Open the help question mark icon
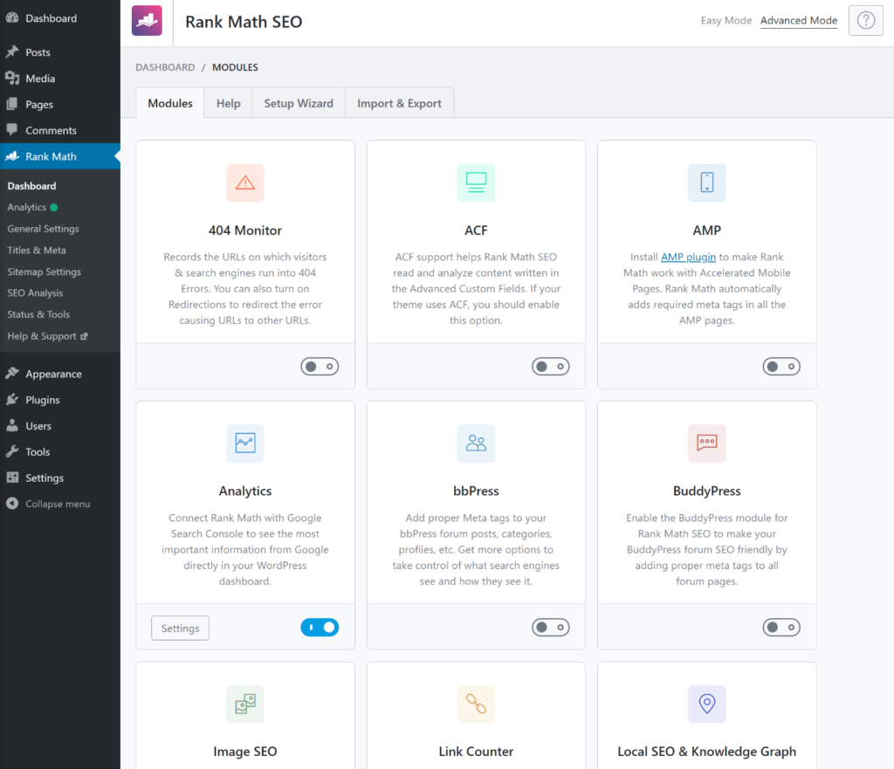This screenshot has width=894, height=769. tap(864, 21)
